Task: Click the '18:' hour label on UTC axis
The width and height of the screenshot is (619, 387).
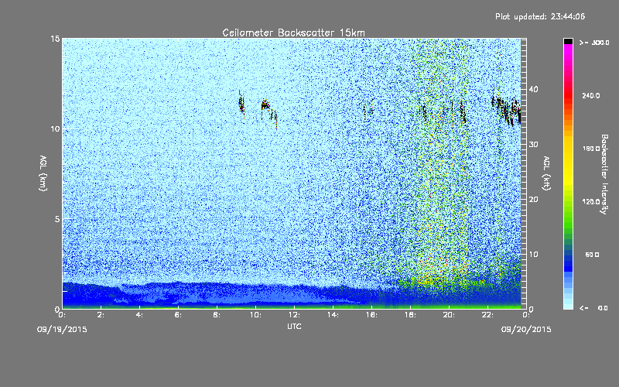Action: click(x=410, y=315)
